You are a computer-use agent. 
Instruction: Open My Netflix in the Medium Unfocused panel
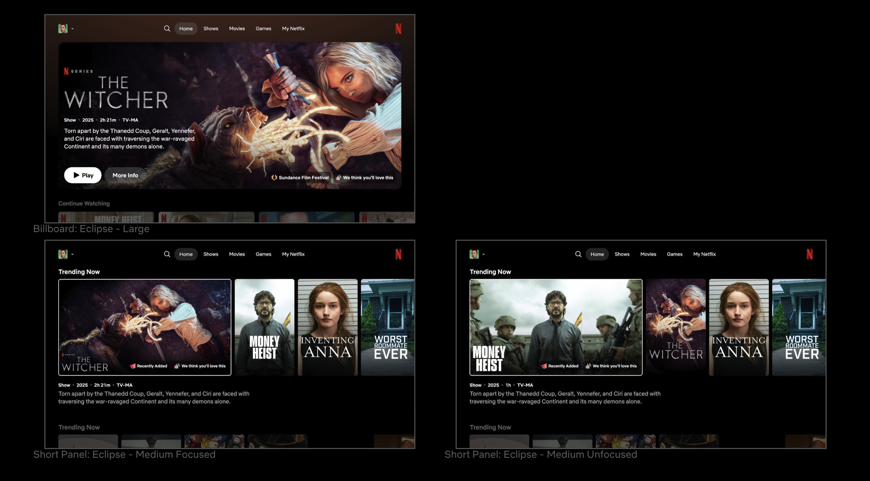pos(705,254)
